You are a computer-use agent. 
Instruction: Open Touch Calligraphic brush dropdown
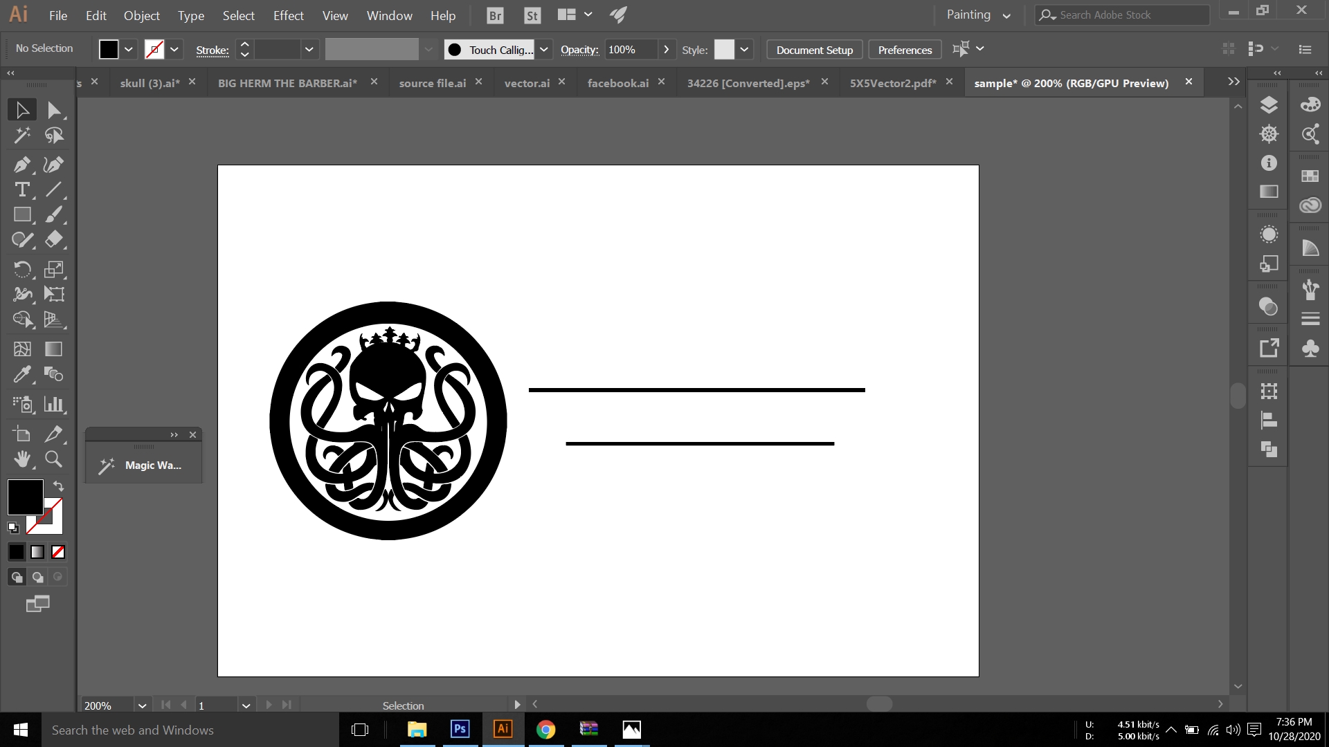[x=544, y=49]
